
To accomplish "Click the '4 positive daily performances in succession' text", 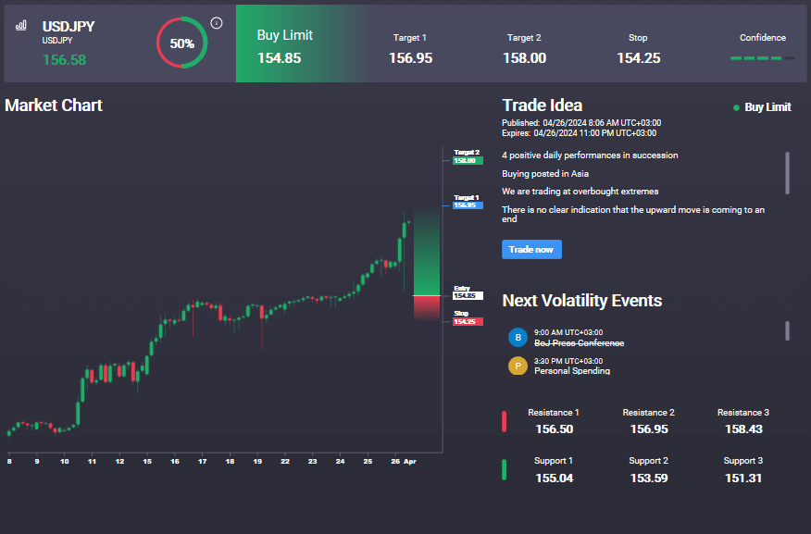I will pyautogui.click(x=590, y=155).
